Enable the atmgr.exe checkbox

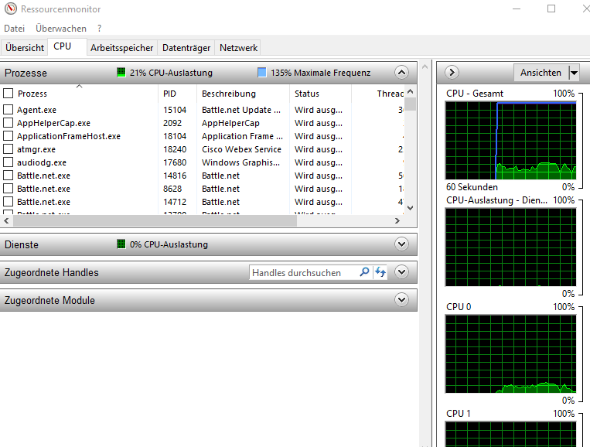9,149
